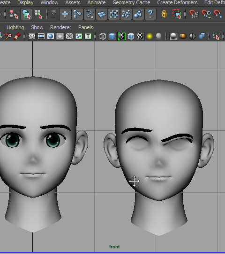Toggle wireframe display cube icon
The height and width of the screenshot is (254, 225).
click(x=103, y=36)
